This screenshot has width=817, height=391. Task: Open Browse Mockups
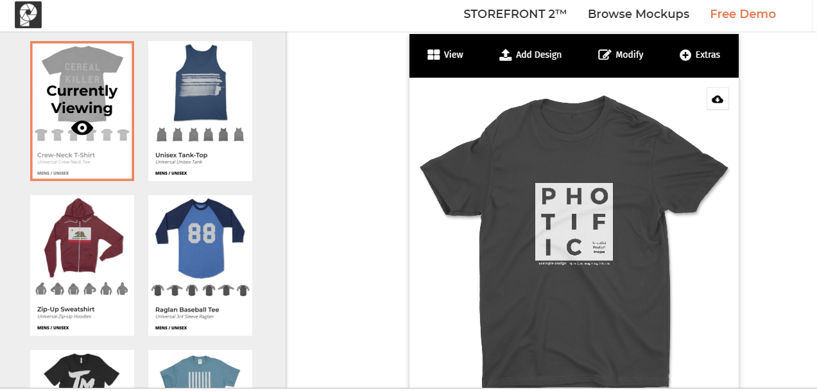(638, 13)
